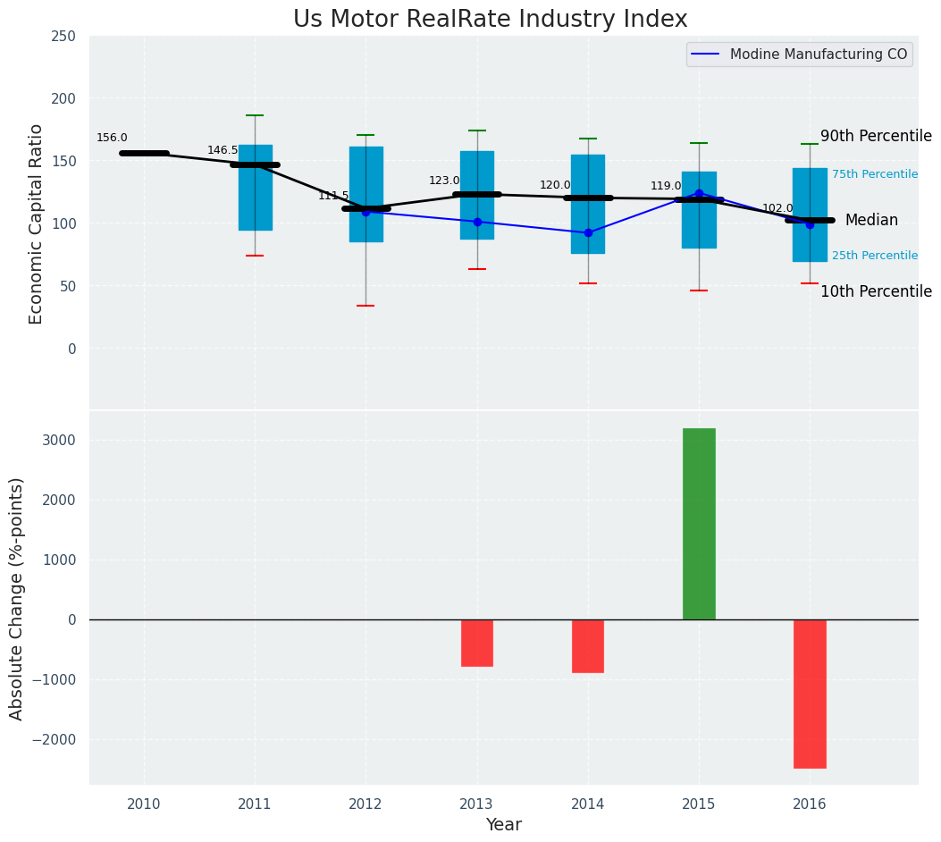
Task: Click the Absolute Change (%-points) axis label
Action: [17, 598]
